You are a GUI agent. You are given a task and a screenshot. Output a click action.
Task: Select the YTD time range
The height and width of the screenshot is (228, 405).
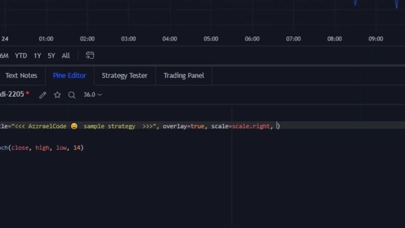tap(21, 56)
